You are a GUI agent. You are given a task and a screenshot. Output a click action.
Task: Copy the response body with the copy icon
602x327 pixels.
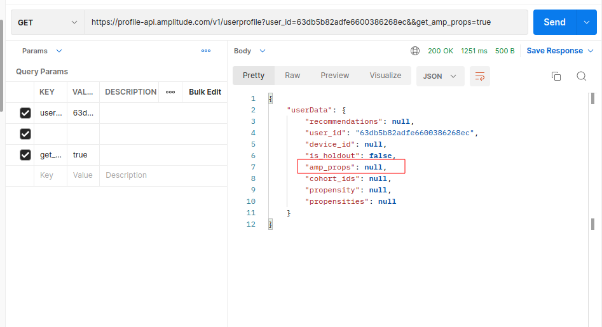[556, 76]
